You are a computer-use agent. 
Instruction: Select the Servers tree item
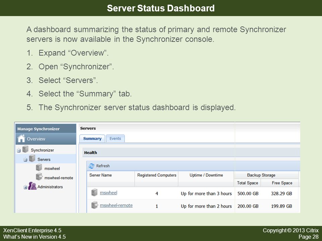pos(44,159)
